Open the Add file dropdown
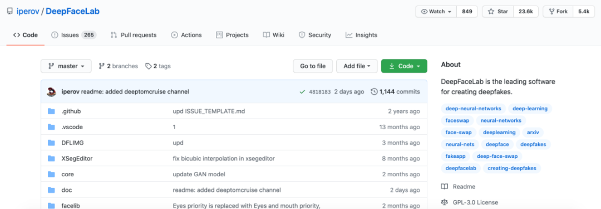The height and width of the screenshot is (209, 601). tap(357, 66)
